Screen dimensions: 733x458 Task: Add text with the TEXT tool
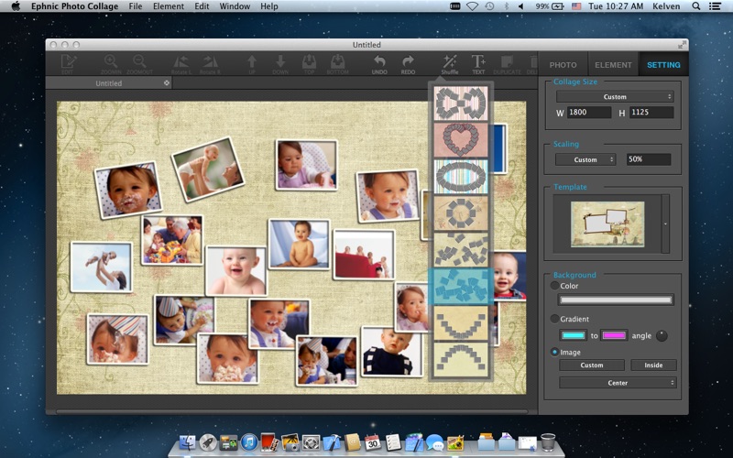click(478, 64)
